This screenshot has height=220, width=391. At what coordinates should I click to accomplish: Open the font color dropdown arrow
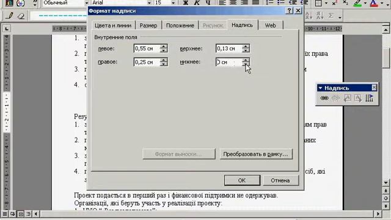click(x=381, y=3)
